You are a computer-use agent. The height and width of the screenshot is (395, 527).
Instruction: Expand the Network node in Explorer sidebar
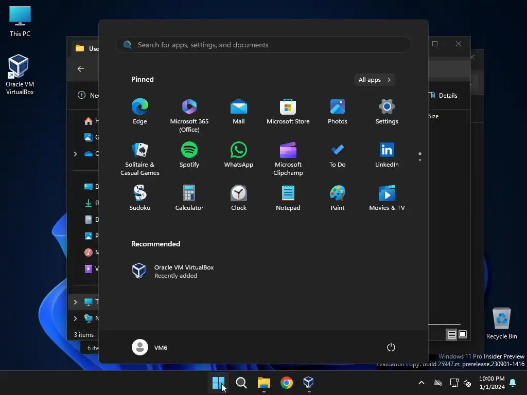pos(75,318)
